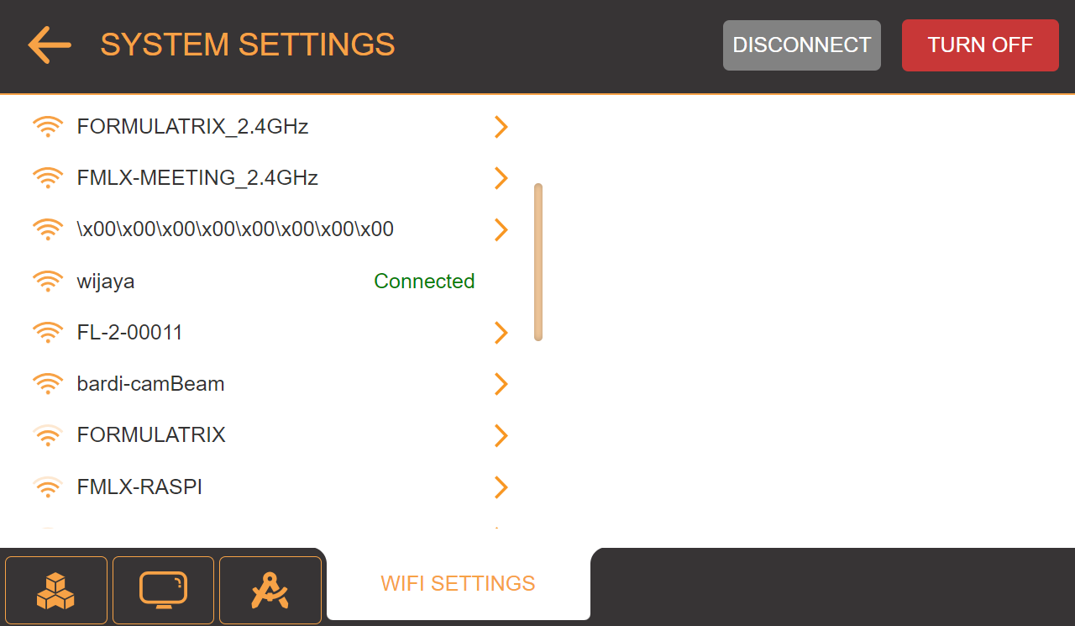Click wifi icon next to FORMULATRIX_2.4GHz
The height and width of the screenshot is (626, 1075).
pyautogui.click(x=48, y=127)
